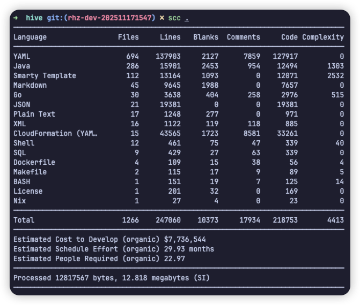Click schedule effort '29.93 months'
Screen dimensions: 360x305
tap(189, 249)
